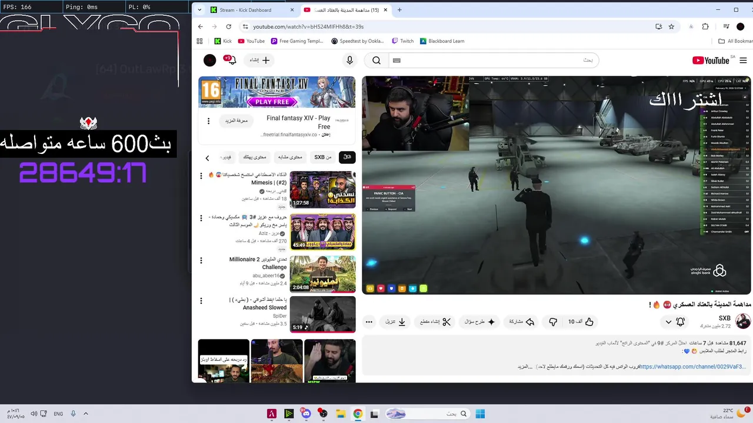Image resolution: width=753 pixels, height=423 pixels.
Task: Click معرفة المزيد on the ad
Action: point(237,120)
